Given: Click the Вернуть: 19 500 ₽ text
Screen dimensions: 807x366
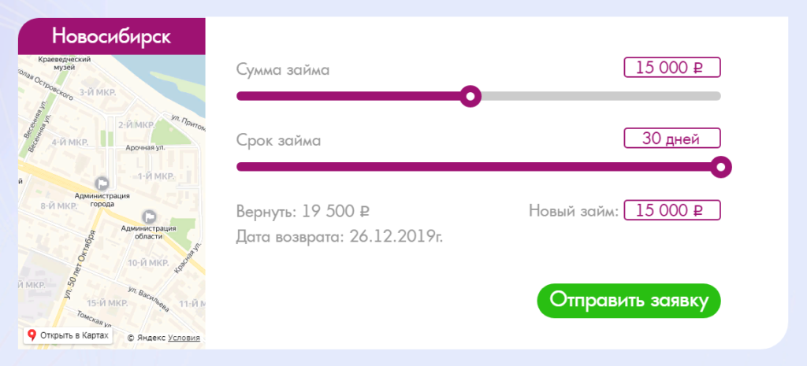Looking at the screenshot, I should point(303,212).
